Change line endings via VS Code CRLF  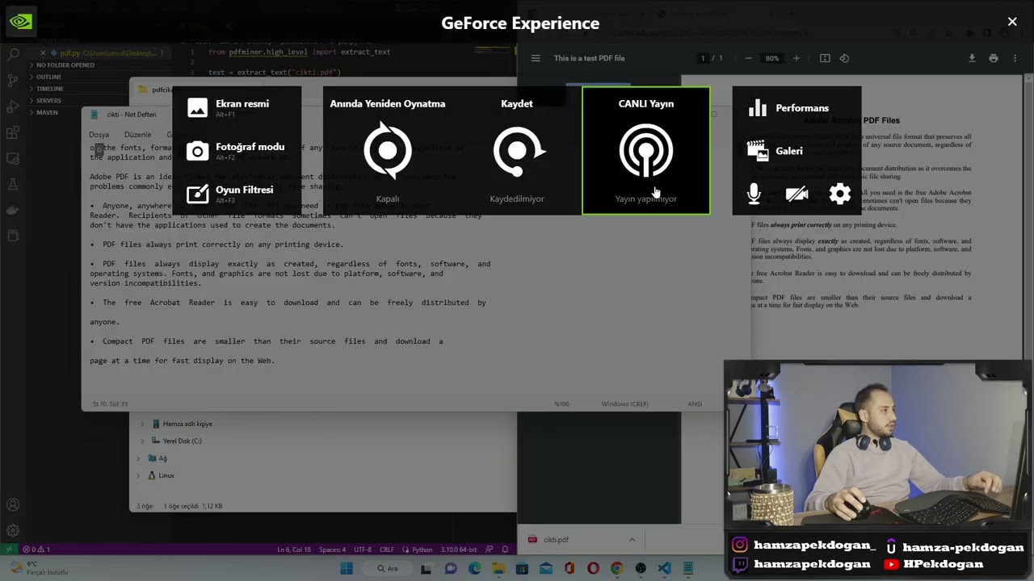pos(386,550)
